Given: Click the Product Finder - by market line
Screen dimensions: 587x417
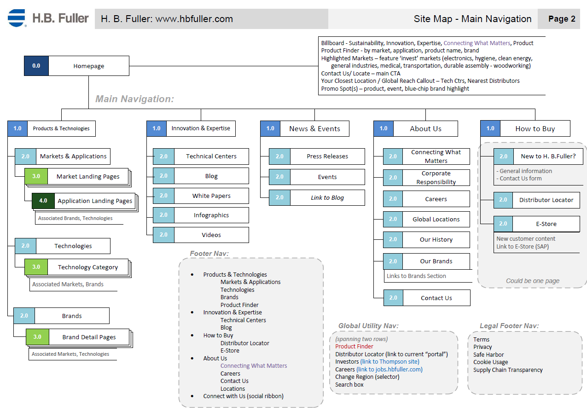Looking at the screenshot, I should click(400, 51).
